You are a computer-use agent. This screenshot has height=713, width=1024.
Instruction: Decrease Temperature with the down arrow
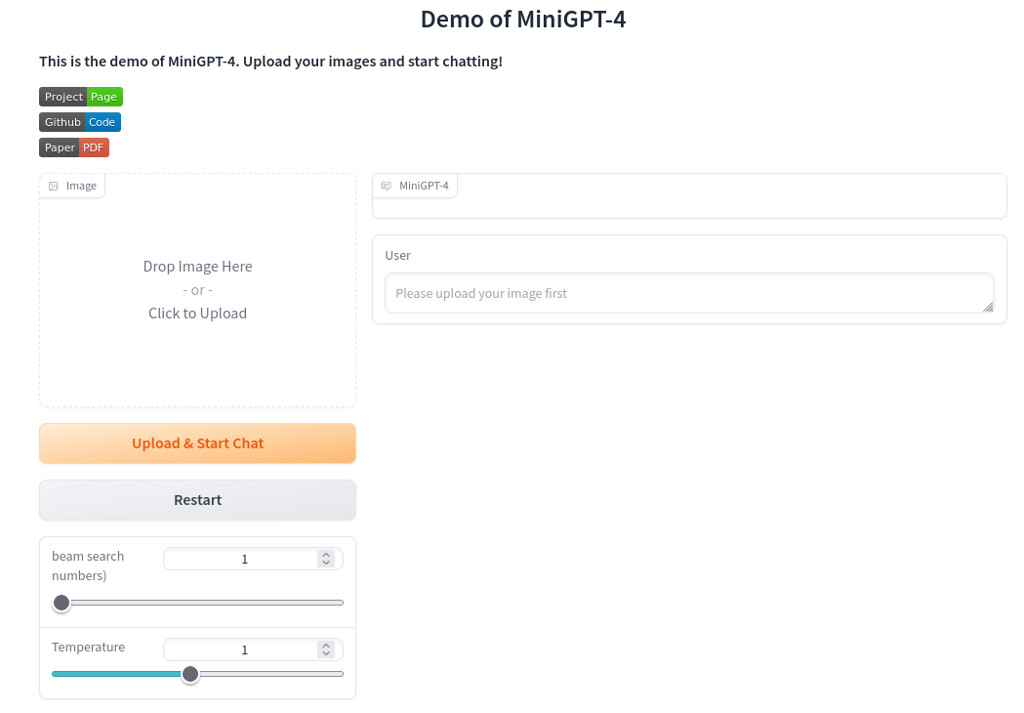coord(326,653)
